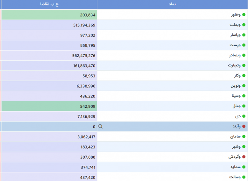Viewport: 248px width, 181px height.
Task: Click red status dot beside وگردش
Action: coord(244,157)
